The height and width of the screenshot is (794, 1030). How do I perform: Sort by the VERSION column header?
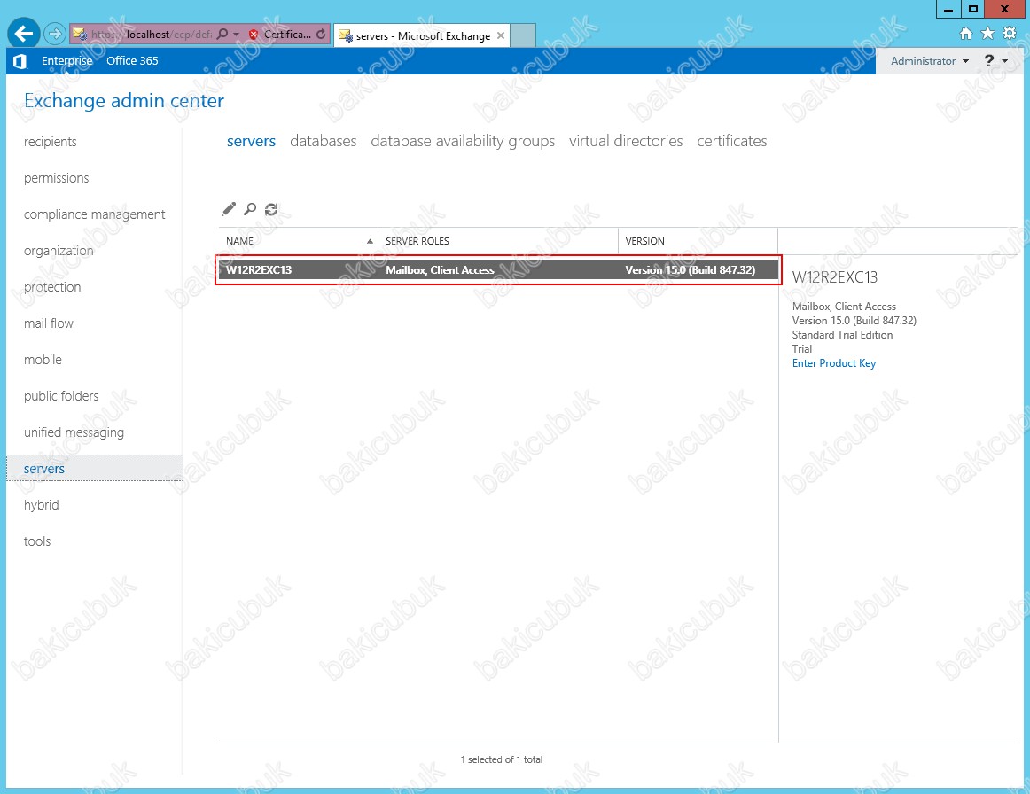tap(698, 241)
